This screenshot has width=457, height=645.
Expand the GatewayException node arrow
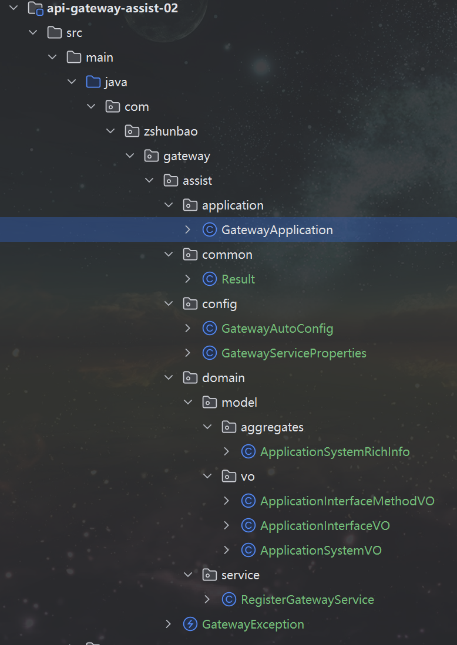(x=169, y=624)
